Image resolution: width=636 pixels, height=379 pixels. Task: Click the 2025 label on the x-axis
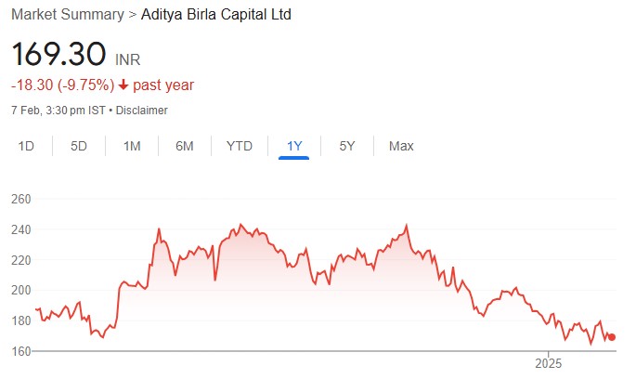549,362
